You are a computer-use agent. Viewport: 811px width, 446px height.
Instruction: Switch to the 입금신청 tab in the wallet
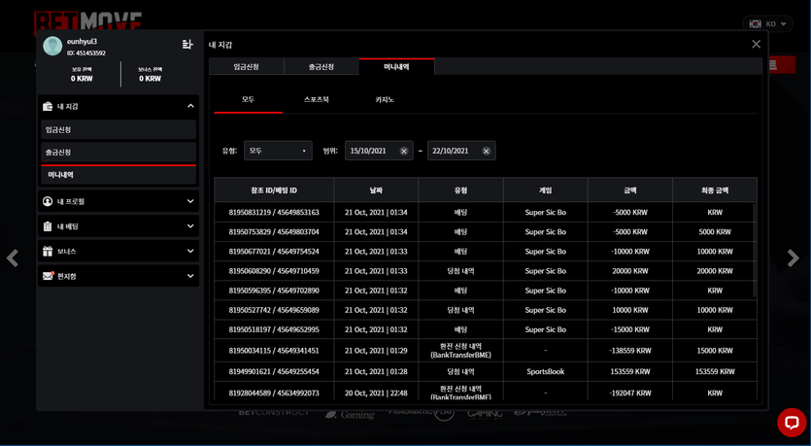246,67
